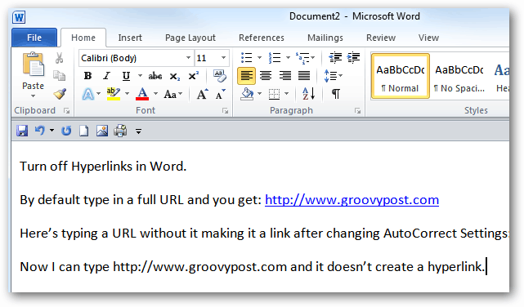Open underline style dropdown arrow
Screen dimensions: 524x307
(141, 76)
